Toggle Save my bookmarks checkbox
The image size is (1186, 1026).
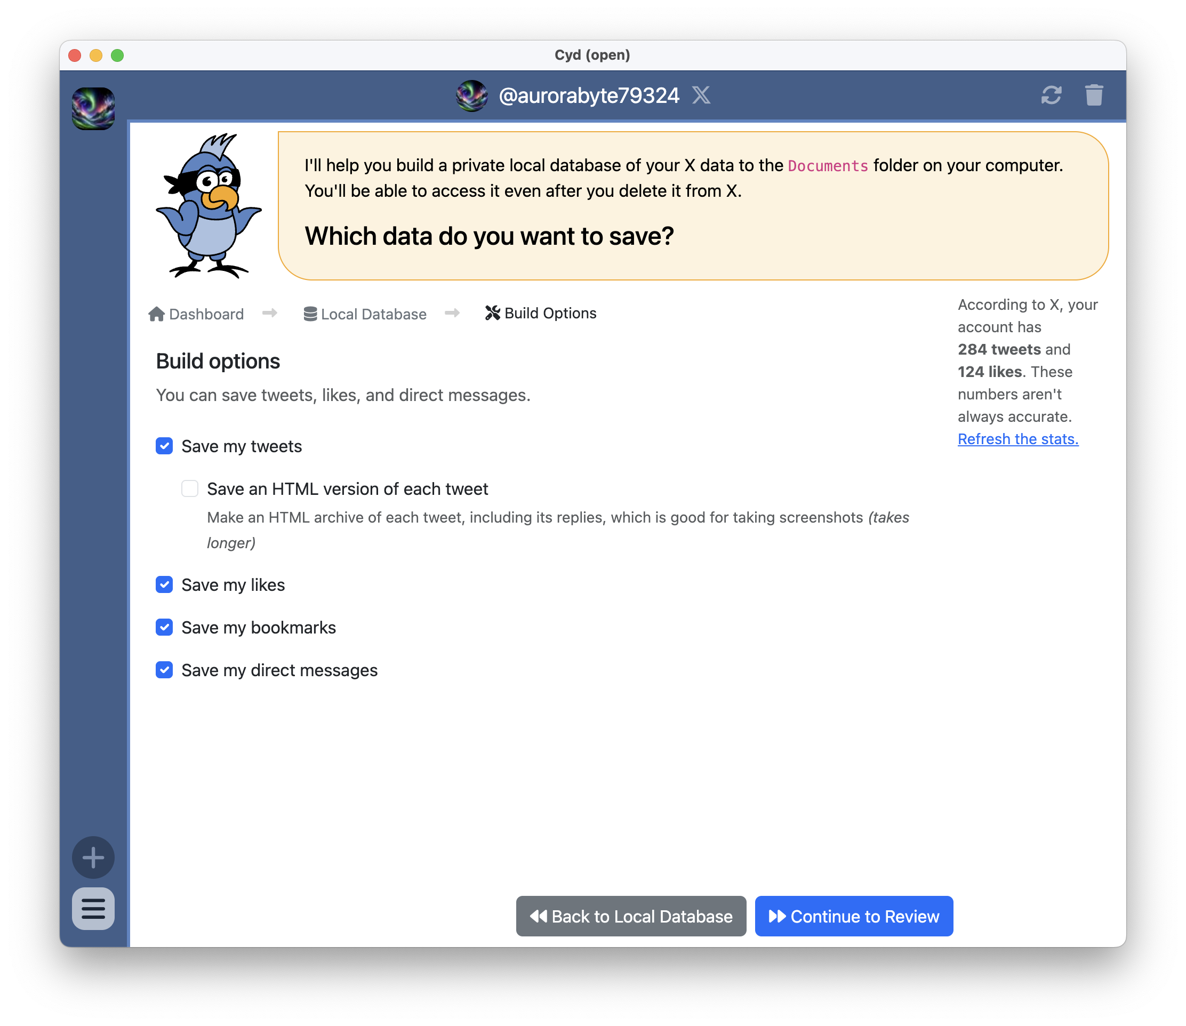click(164, 628)
